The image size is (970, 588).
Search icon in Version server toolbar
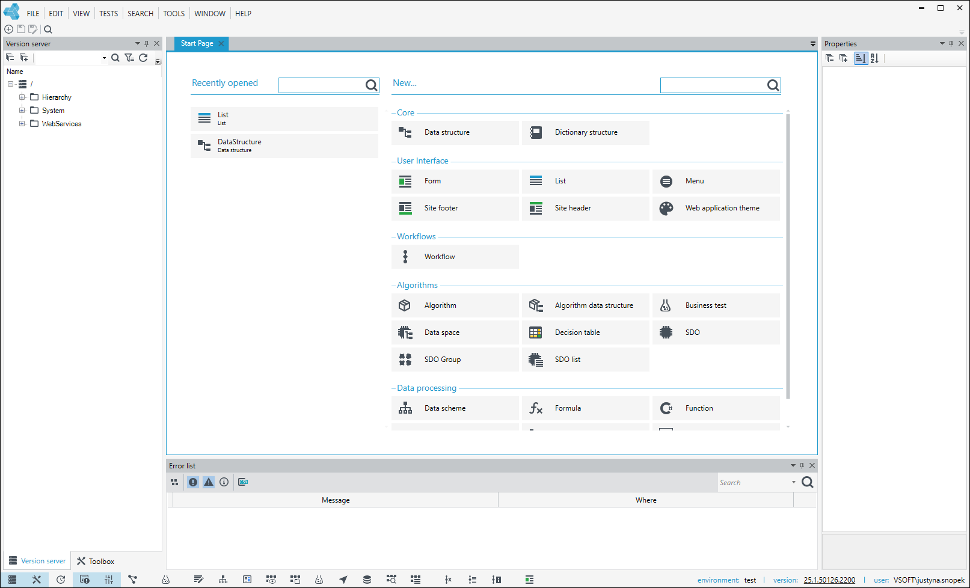click(115, 58)
